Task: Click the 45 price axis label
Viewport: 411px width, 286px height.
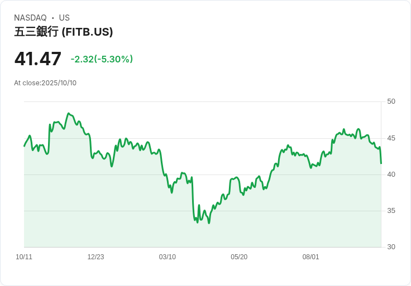Action: 391,138
